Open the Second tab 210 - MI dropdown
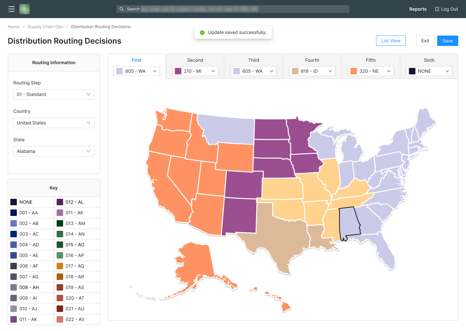 point(195,71)
